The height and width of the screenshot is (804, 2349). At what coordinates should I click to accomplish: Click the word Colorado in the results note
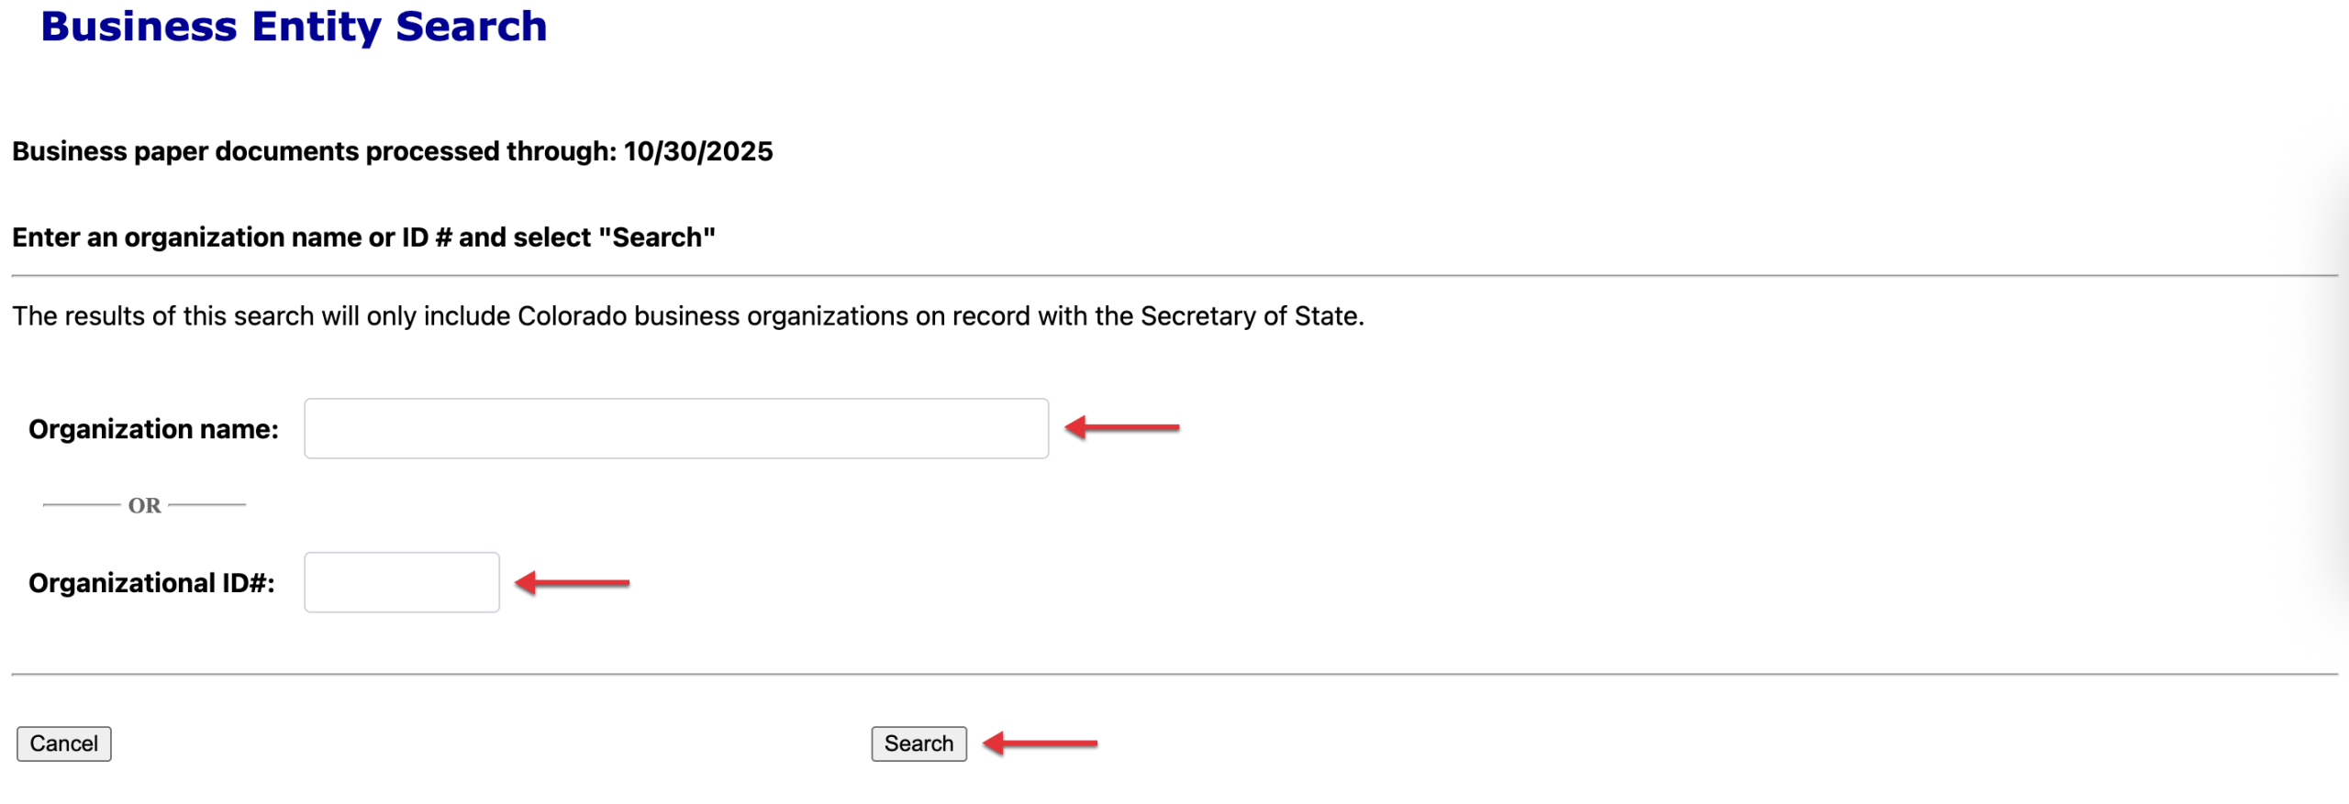click(x=573, y=316)
